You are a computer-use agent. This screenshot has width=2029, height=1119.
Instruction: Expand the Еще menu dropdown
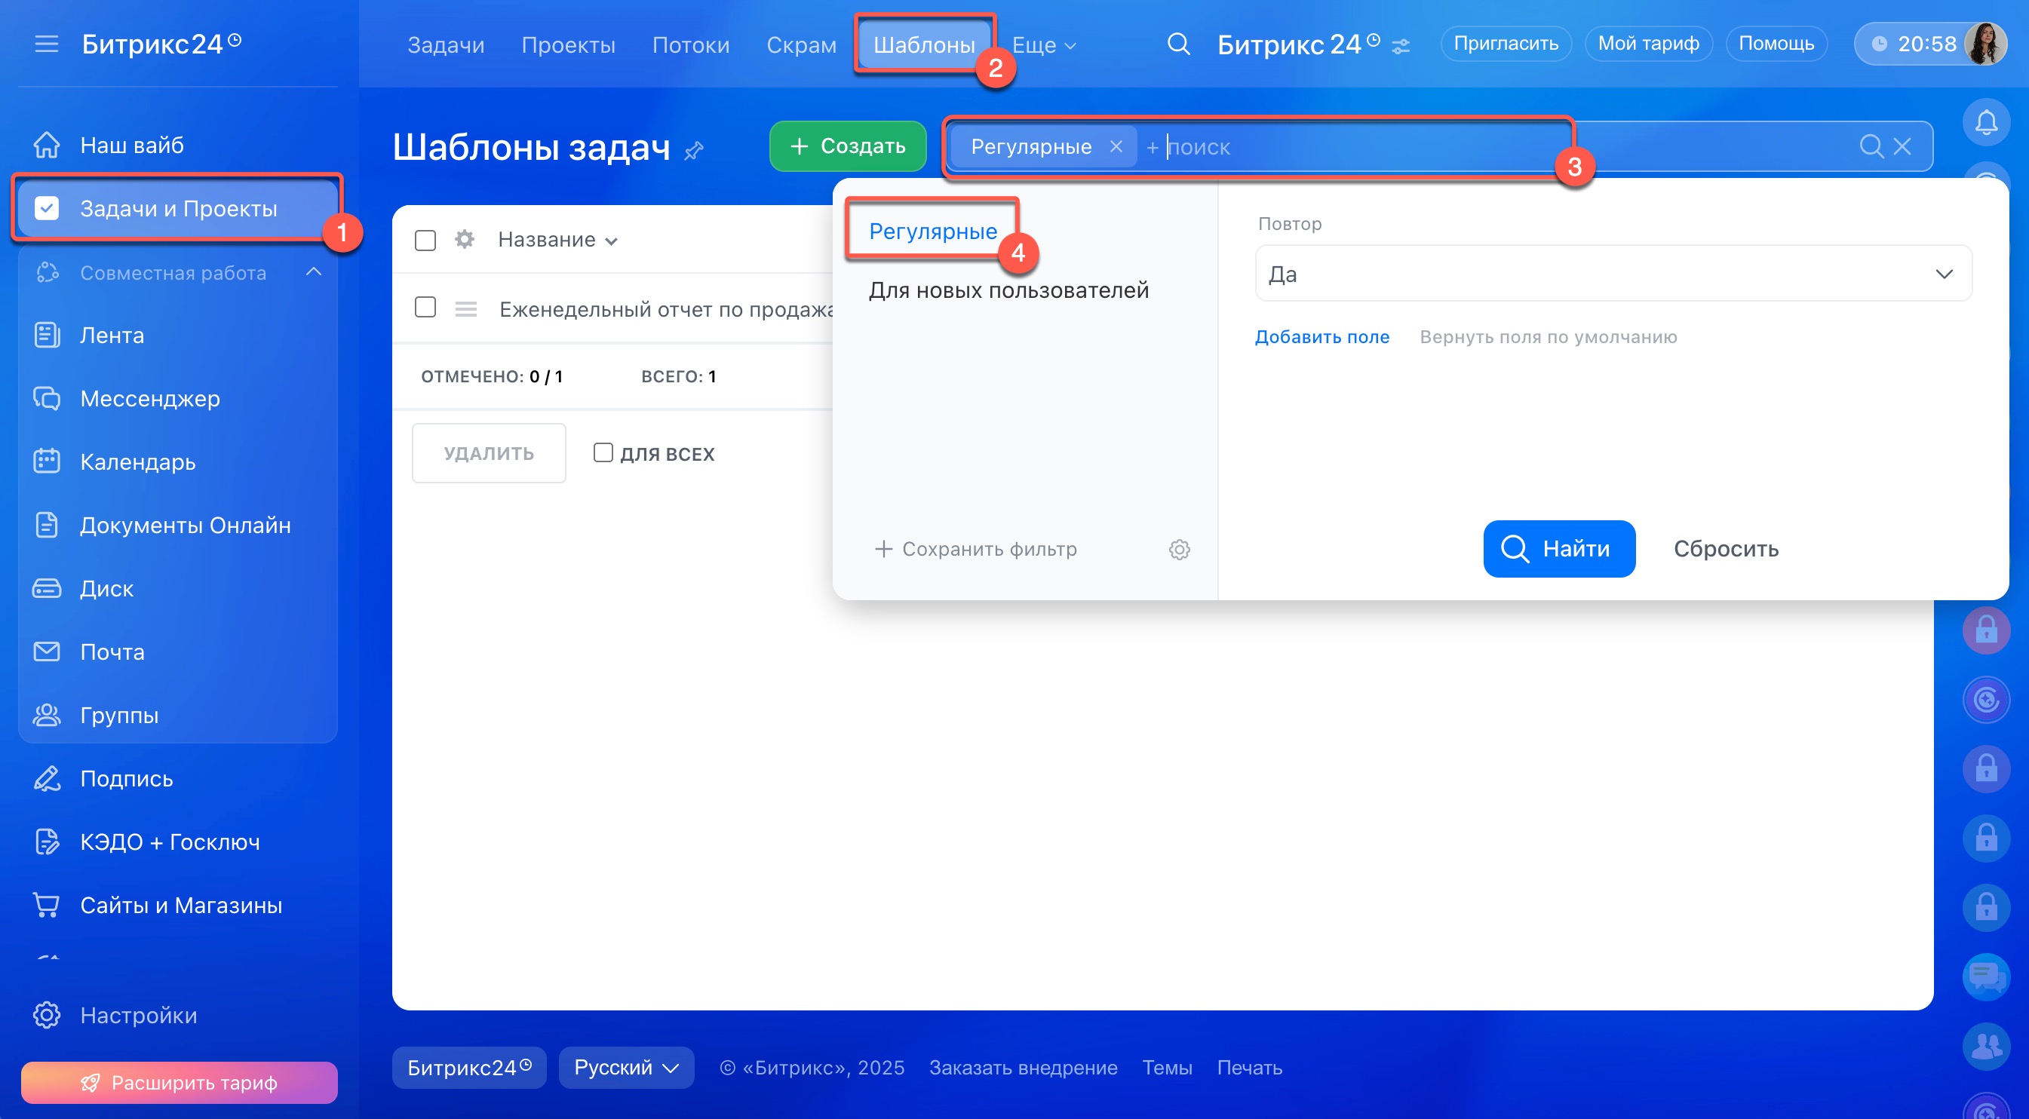[1044, 46]
